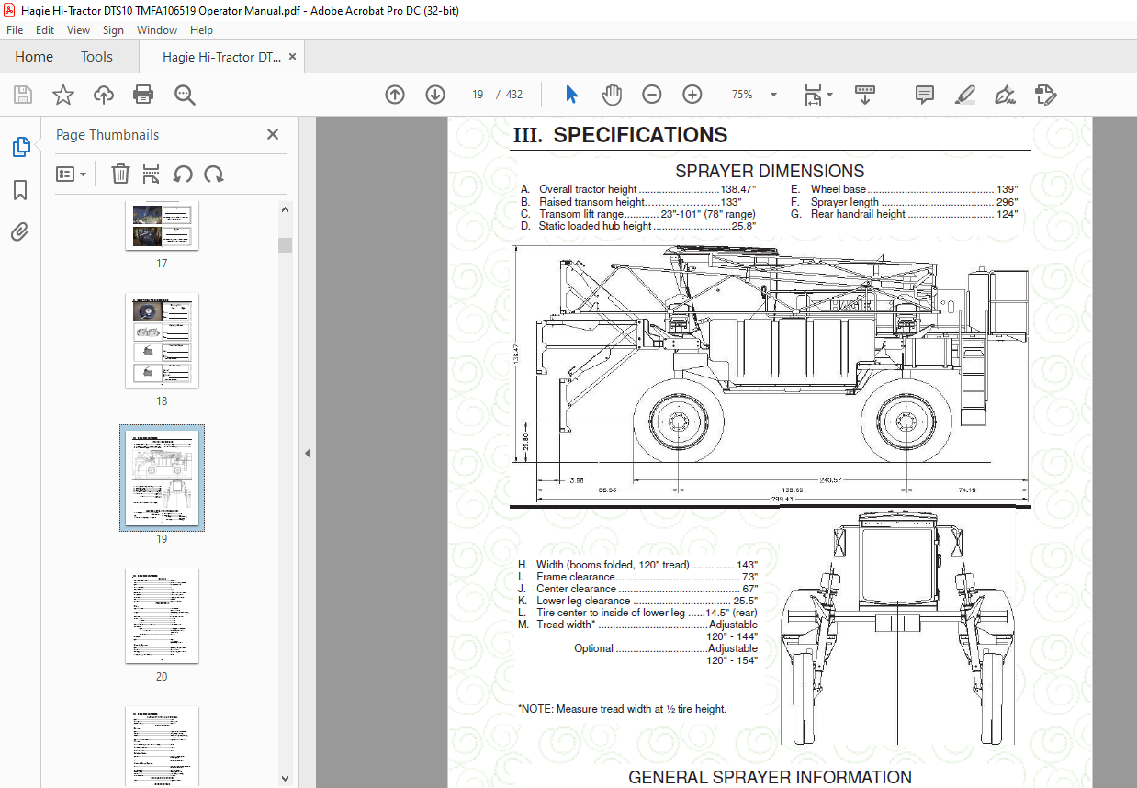Open the View menu
The width and height of the screenshot is (1137, 788).
point(78,30)
